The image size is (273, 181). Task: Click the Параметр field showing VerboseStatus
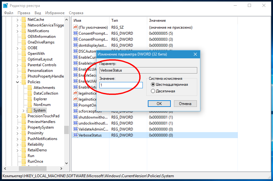(x=148, y=70)
